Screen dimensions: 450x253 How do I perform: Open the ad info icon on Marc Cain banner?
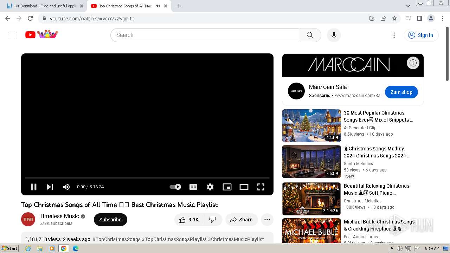click(x=413, y=63)
